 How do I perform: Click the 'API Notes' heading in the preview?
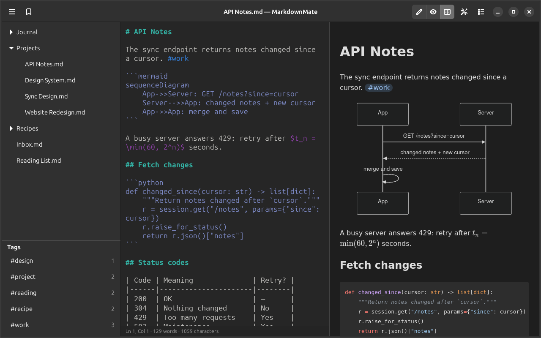(377, 52)
